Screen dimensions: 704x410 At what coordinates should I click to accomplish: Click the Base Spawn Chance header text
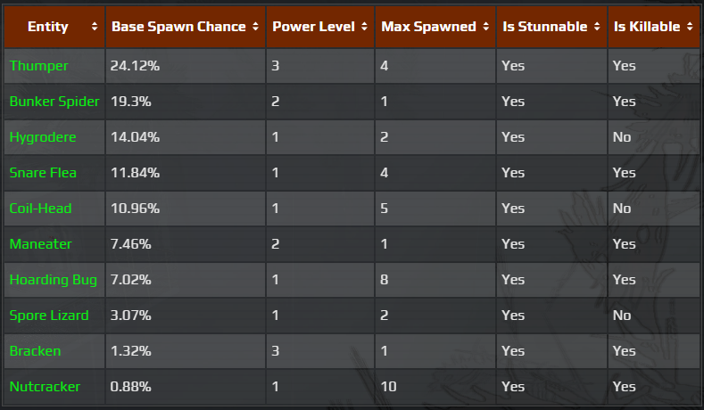point(178,27)
